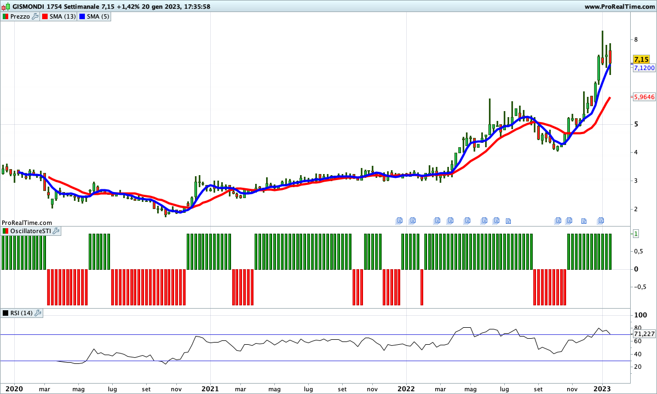
Task: Click the GISMONDI 1754 Settimanale title text
Action: pyautogui.click(x=55, y=7)
